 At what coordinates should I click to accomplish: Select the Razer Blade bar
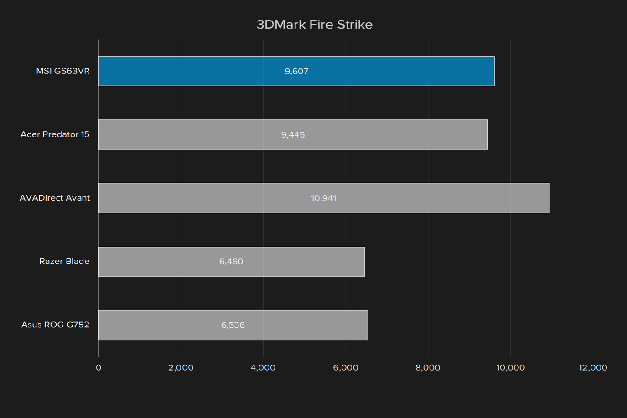[x=232, y=262]
